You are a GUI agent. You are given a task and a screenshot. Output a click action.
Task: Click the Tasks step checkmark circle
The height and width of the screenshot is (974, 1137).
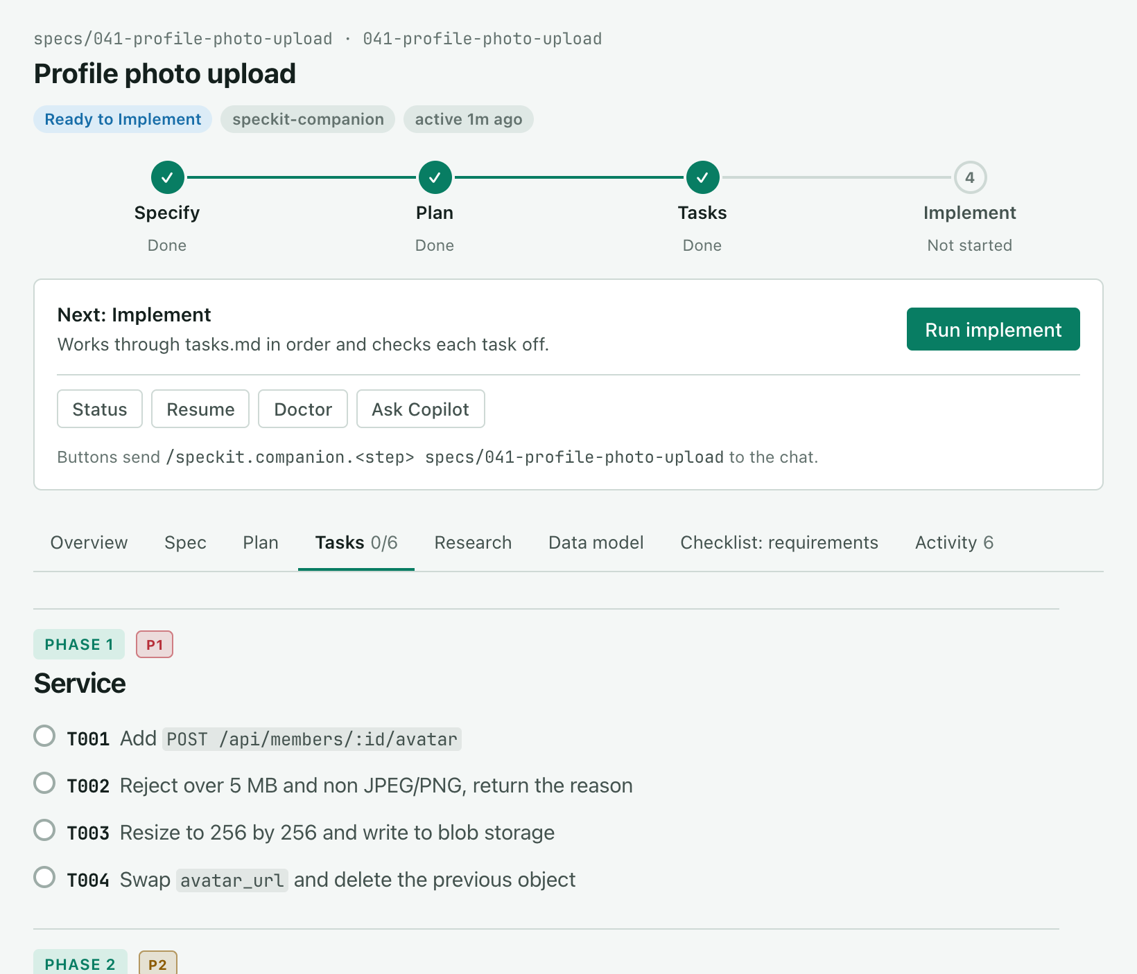click(x=702, y=177)
